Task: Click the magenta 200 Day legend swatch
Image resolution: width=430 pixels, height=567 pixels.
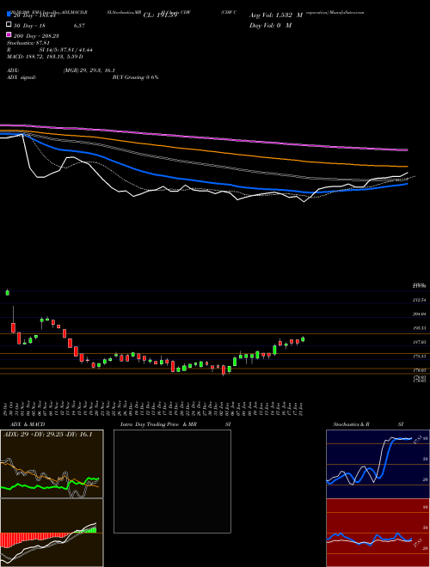Action: click(x=9, y=35)
